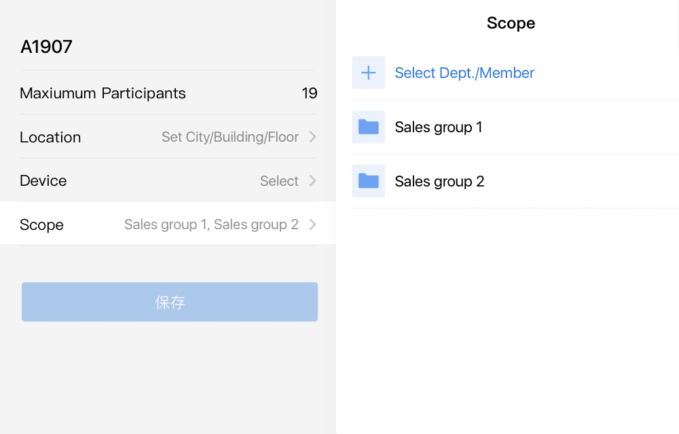Expand the Device row chevron
Screen dimensions: 679x434
click(x=312, y=180)
